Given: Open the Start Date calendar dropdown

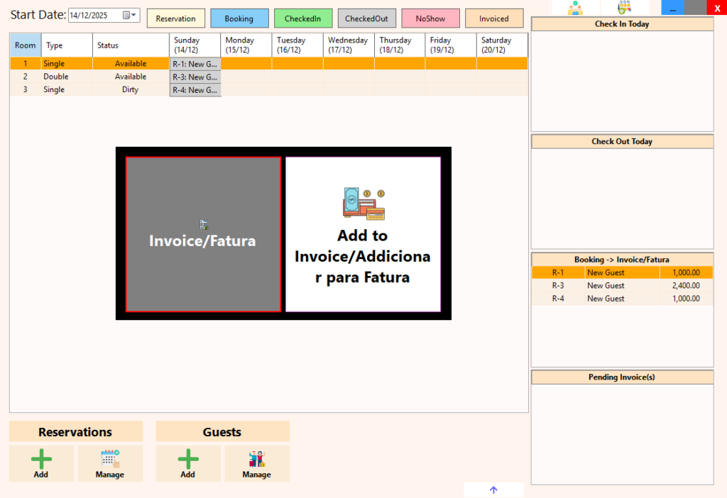Looking at the screenshot, I should pos(130,15).
